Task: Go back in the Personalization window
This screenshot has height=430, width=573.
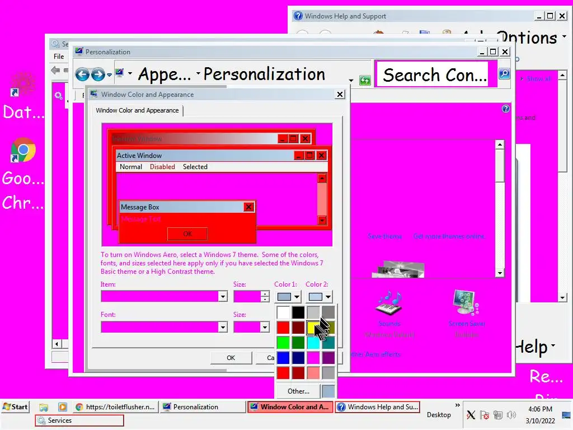Action: (82, 74)
